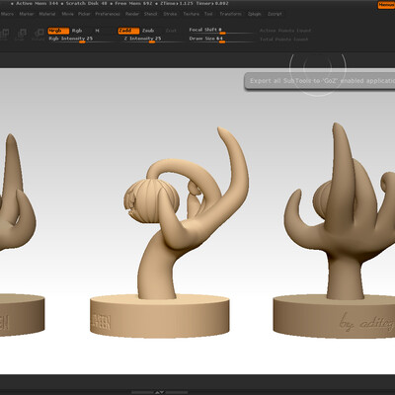The image size is (395, 395).
Task: Open the Preferences menu
Action: tap(108, 14)
